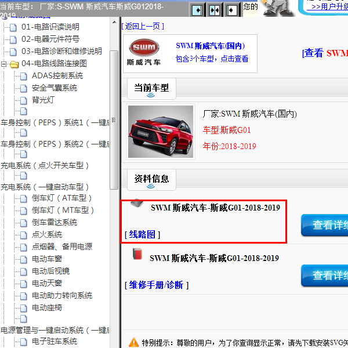Open 背光灯 wiring diagram
The width and height of the screenshot is (348, 348).
[x=43, y=100]
